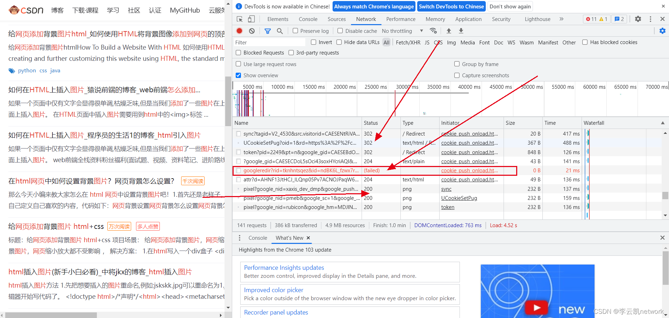Open MyGitHub in CSDN navigation
This screenshot has height=318, width=669.
click(x=185, y=10)
